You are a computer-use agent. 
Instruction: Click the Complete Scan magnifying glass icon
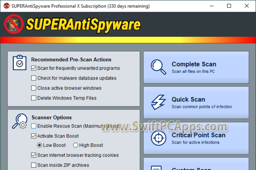[159, 67]
